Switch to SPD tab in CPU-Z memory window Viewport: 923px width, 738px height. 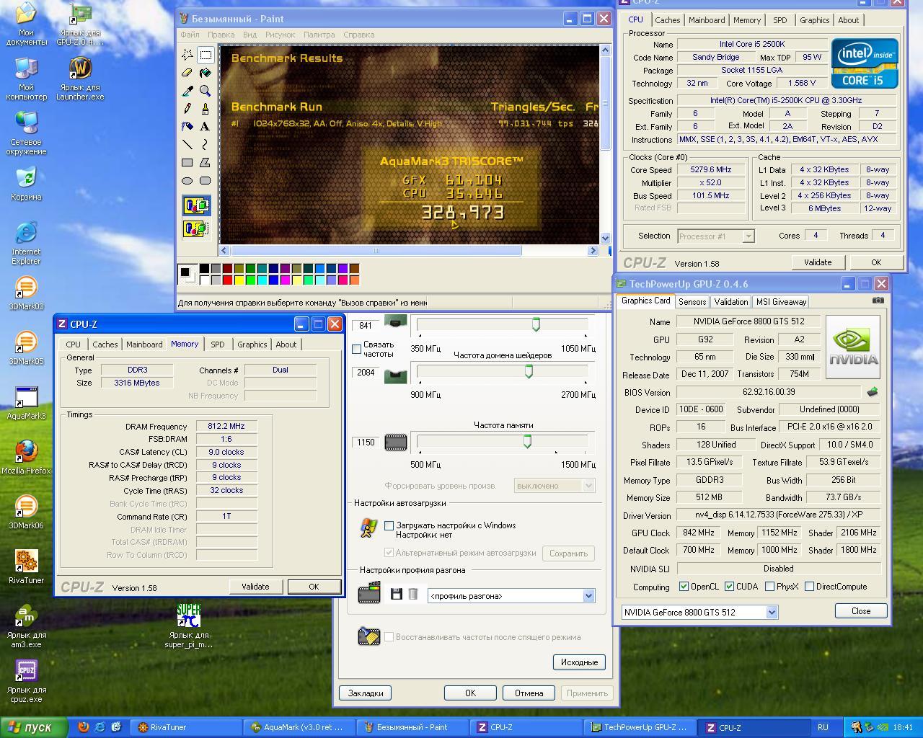click(218, 344)
